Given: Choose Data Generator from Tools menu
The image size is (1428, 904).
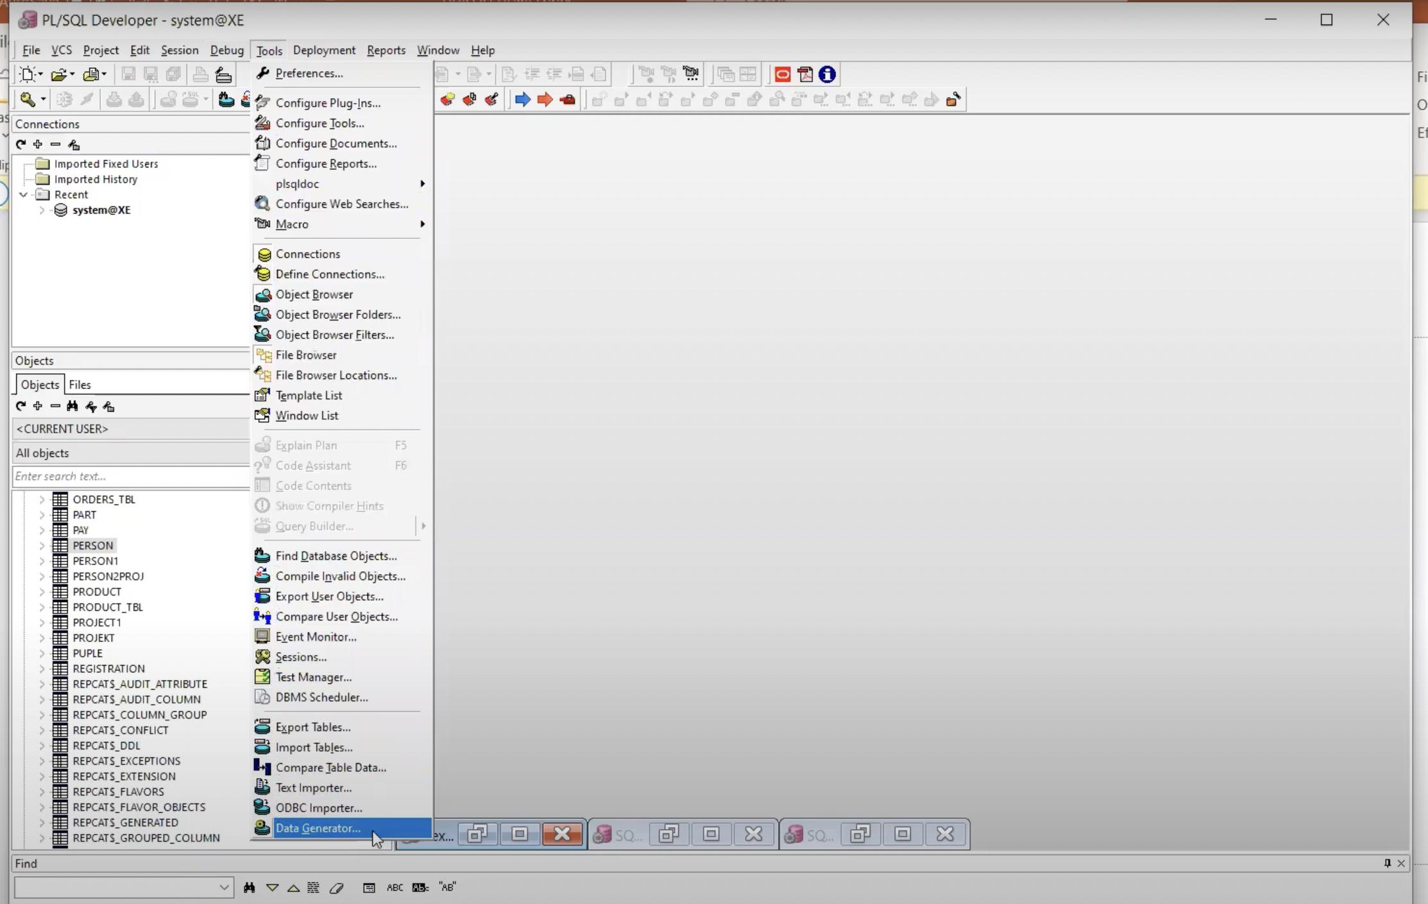Looking at the screenshot, I should [318, 828].
